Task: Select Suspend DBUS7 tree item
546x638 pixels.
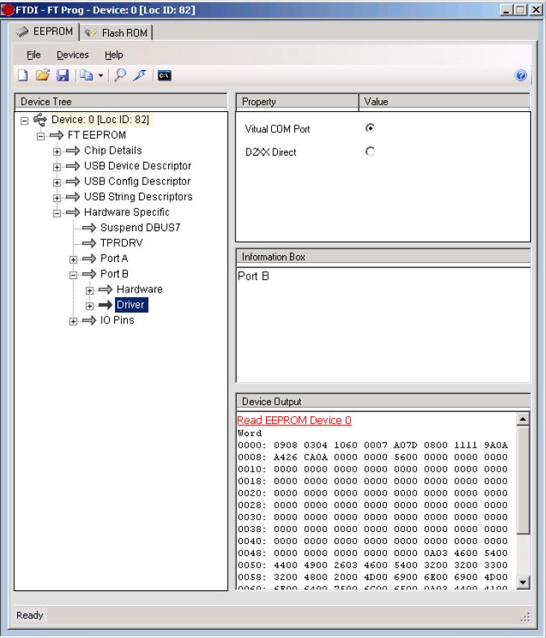Action: (x=140, y=228)
